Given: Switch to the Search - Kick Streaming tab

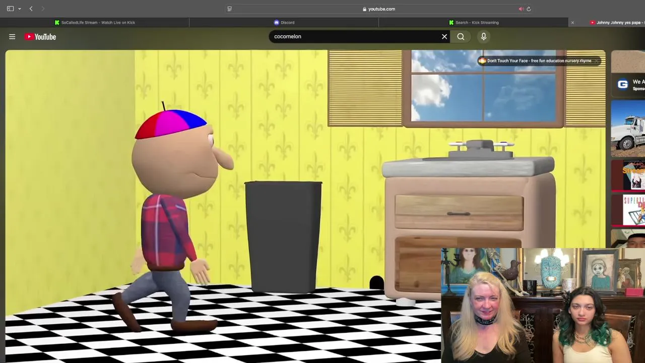Looking at the screenshot, I should [x=474, y=22].
